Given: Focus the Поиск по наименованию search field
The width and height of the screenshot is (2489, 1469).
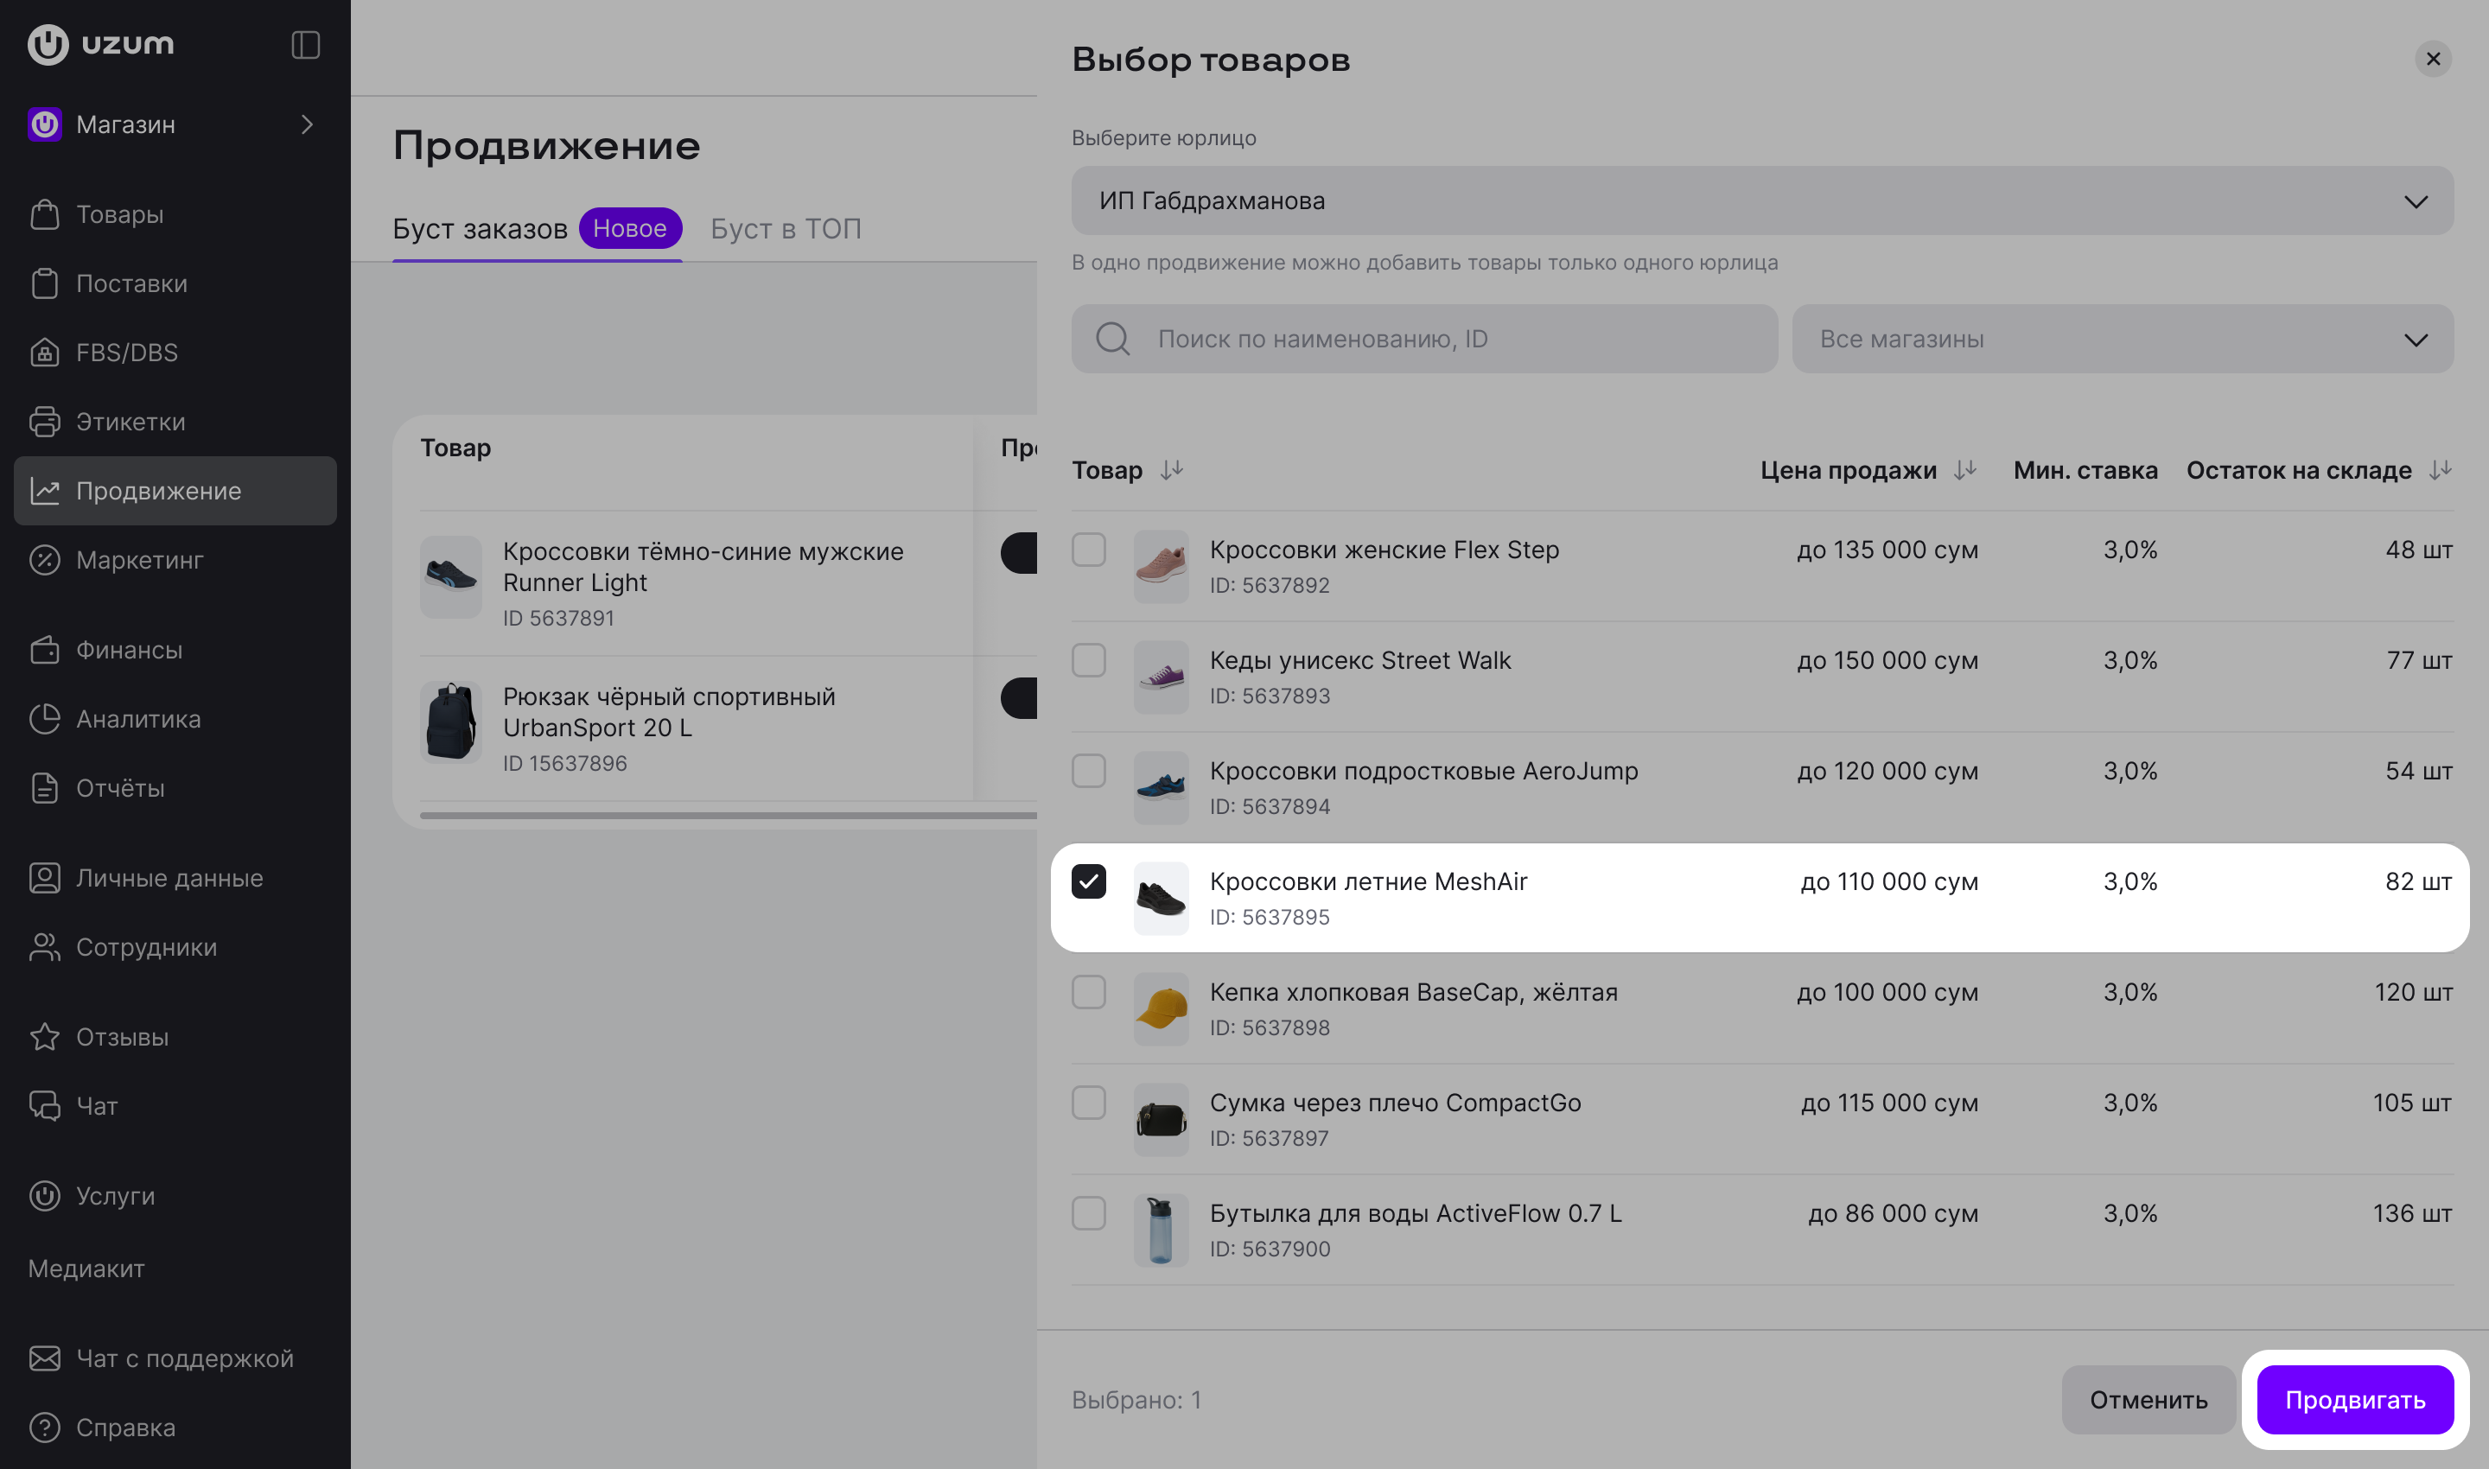Looking at the screenshot, I should click(1423, 340).
